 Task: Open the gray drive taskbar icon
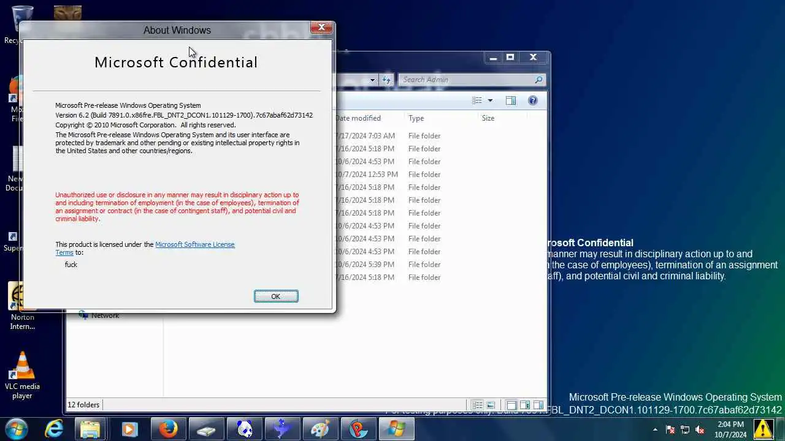tap(205, 429)
